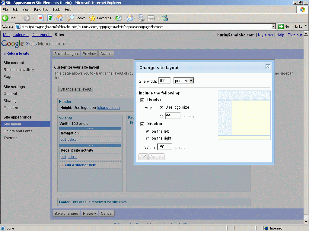309x231 pixels.
Task: Click the Mail envelope toolbar icon
Action: pos(129,18)
